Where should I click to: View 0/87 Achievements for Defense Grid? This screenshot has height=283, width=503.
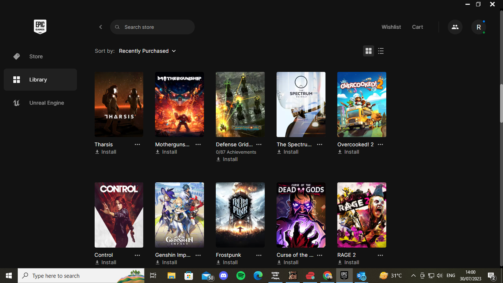click(x=236, y=152)
